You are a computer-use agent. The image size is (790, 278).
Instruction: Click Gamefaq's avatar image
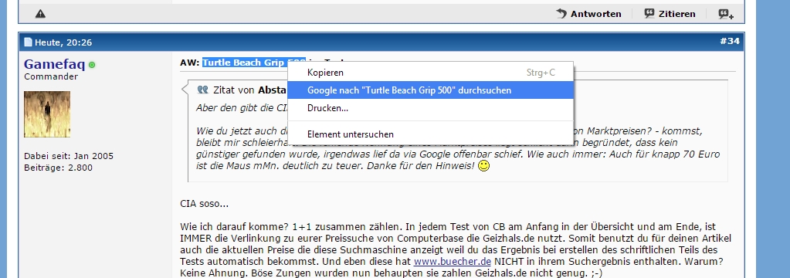pyautogui.click(x=47, y=114)
